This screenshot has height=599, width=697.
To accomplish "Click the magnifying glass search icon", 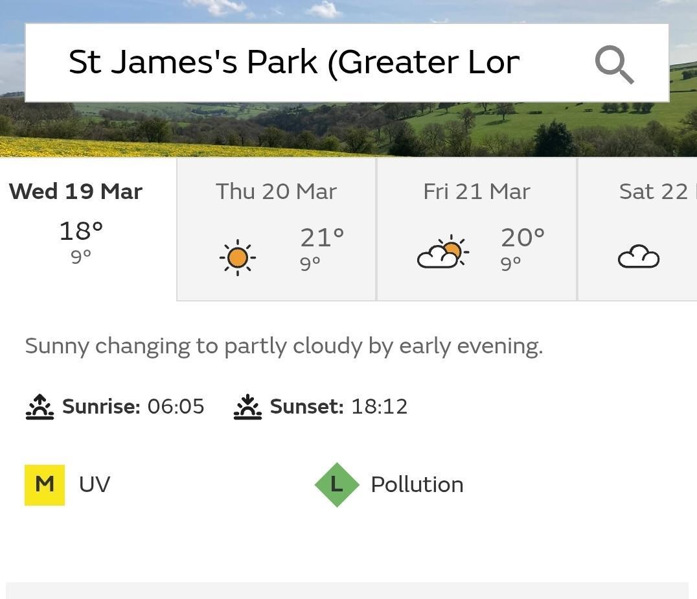I will coord(614,64).
